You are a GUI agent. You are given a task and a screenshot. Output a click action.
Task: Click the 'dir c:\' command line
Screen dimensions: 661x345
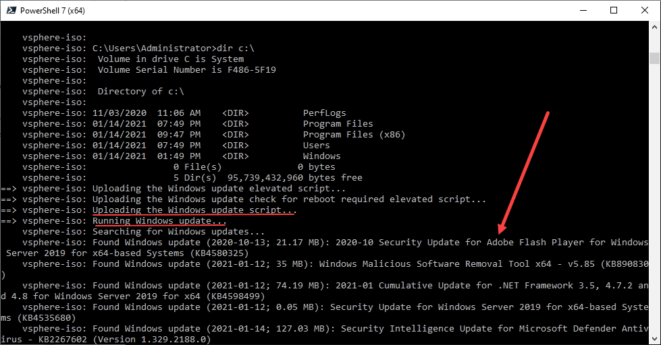[x=174, y=49]
